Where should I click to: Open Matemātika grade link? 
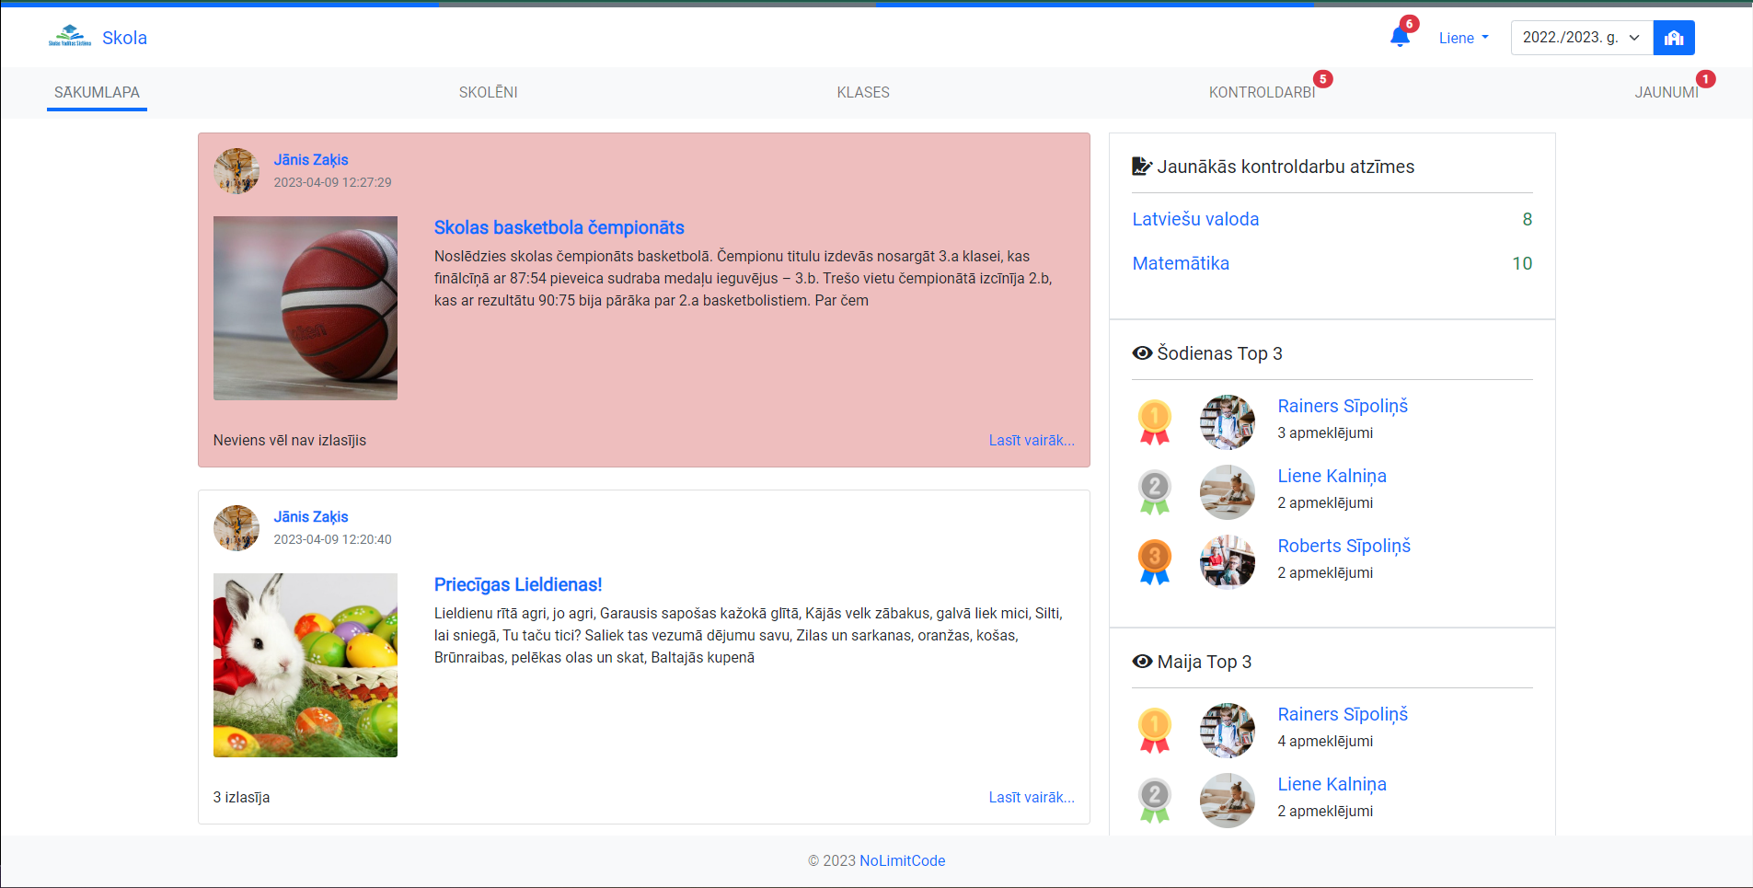tap(1180, 263)
